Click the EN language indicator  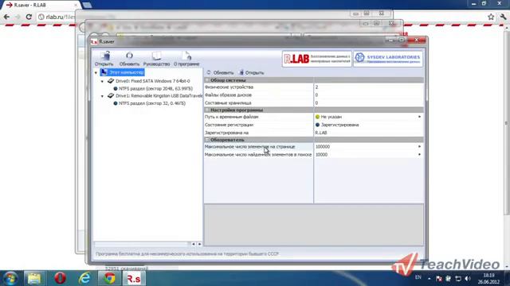[x=418, y=277]
